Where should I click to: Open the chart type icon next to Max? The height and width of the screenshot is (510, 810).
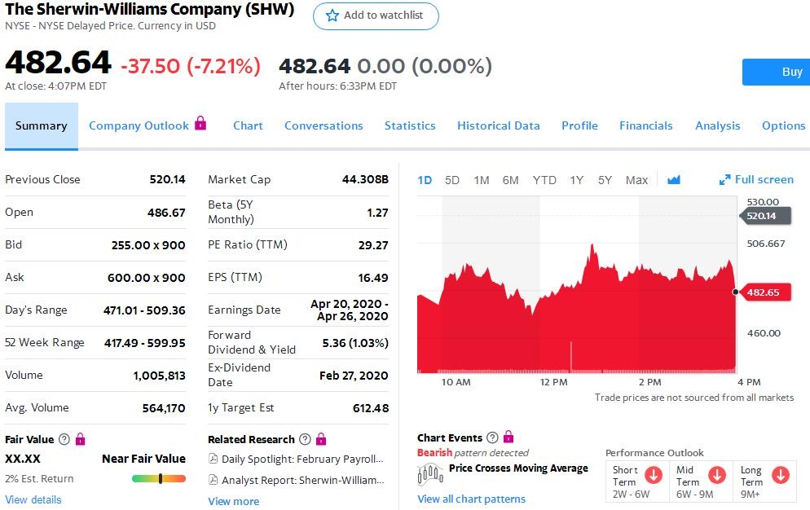click(x=673, y=180)
